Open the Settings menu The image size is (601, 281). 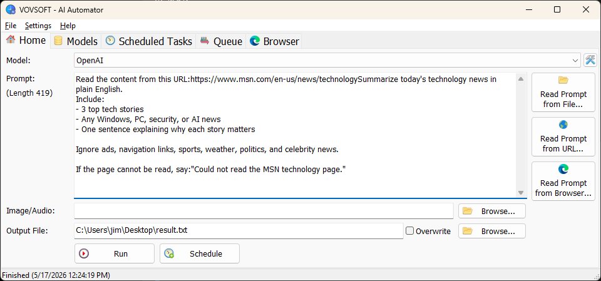[38, 26]
